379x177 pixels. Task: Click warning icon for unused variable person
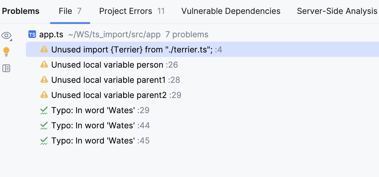click(44, 65)
